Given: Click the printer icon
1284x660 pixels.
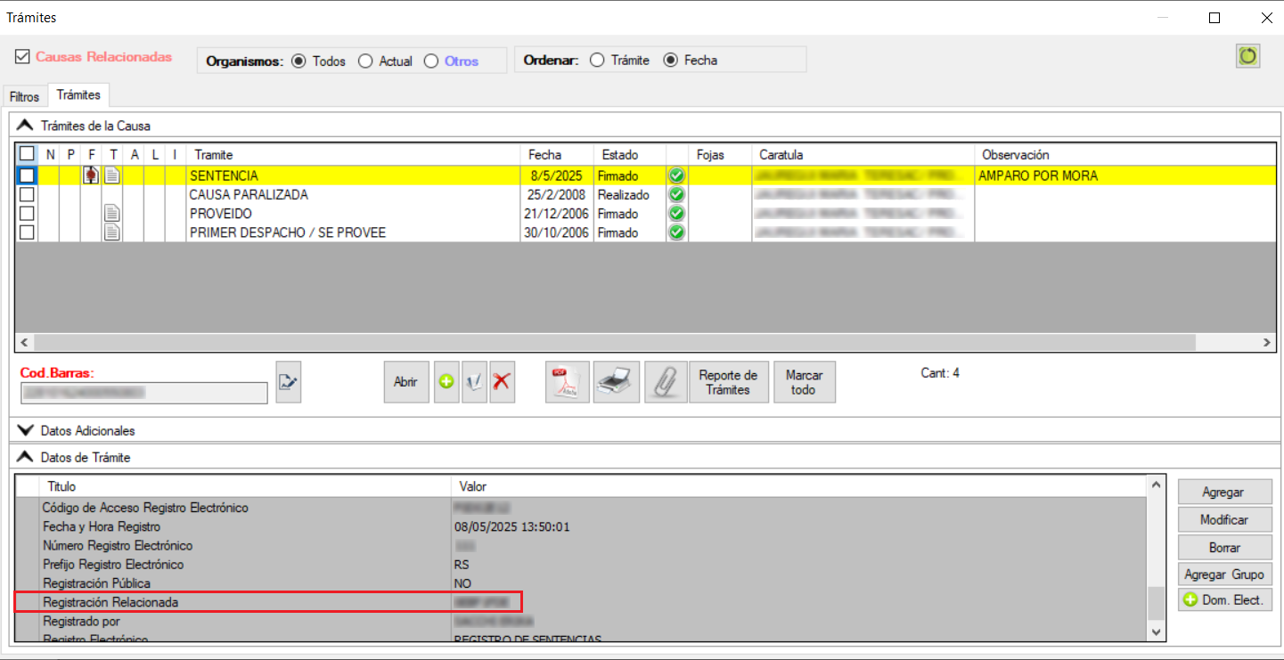Looking at the screenshot, I should coord(617,382).
